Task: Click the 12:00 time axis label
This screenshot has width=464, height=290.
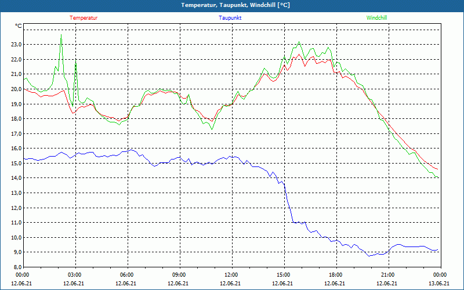Action: pyautogui.click(x=231, y=275)
